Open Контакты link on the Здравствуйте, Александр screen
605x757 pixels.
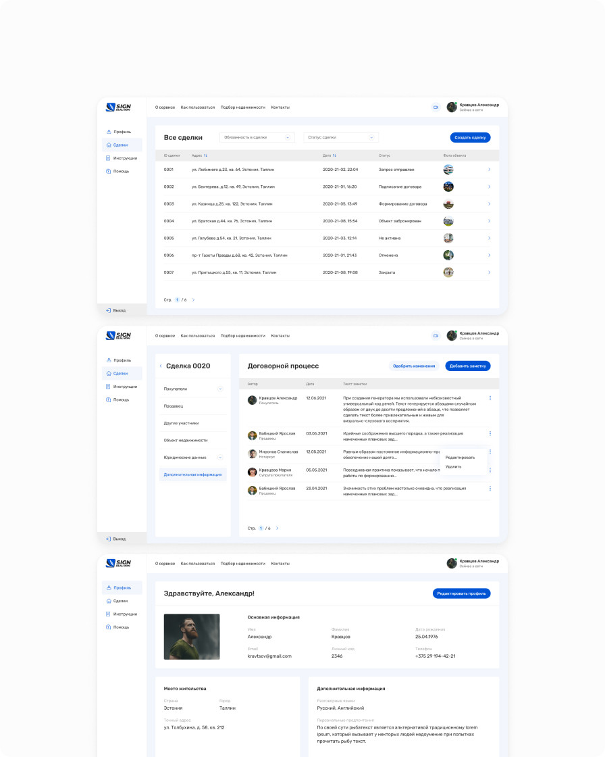280,564
